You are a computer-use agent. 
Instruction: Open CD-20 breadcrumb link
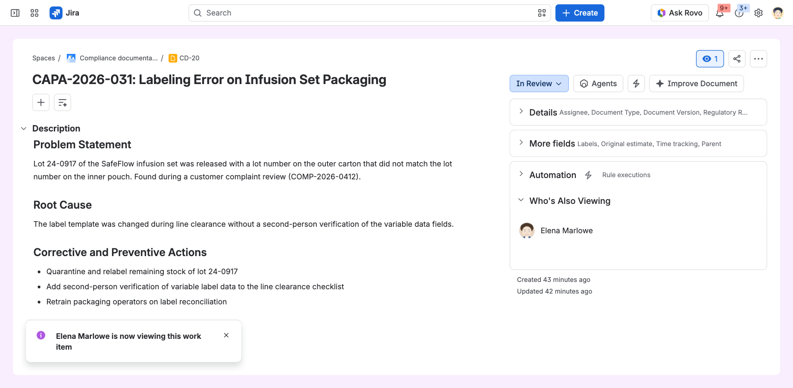click(x=189, y=58)
